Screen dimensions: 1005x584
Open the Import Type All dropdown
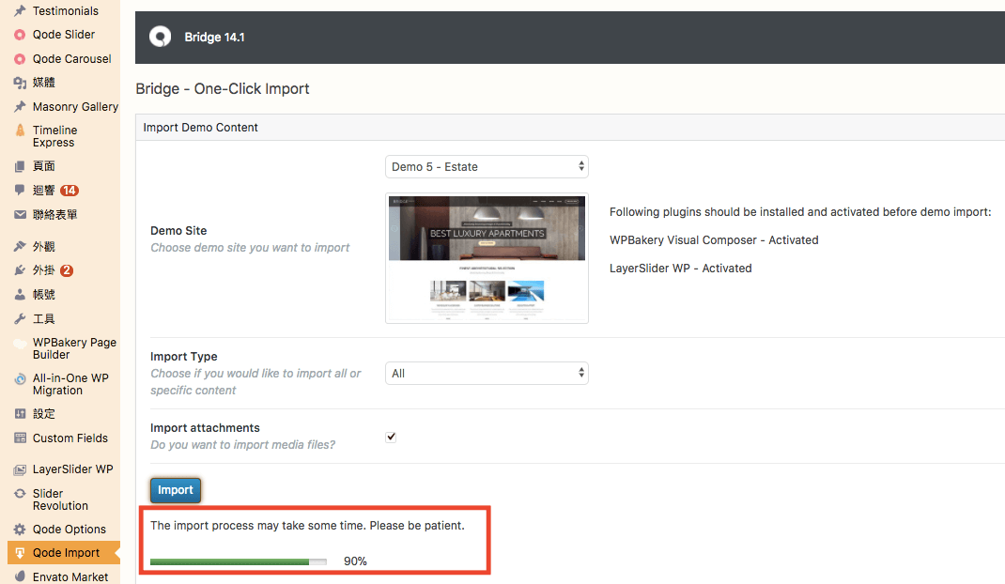[x=487, y=373]
